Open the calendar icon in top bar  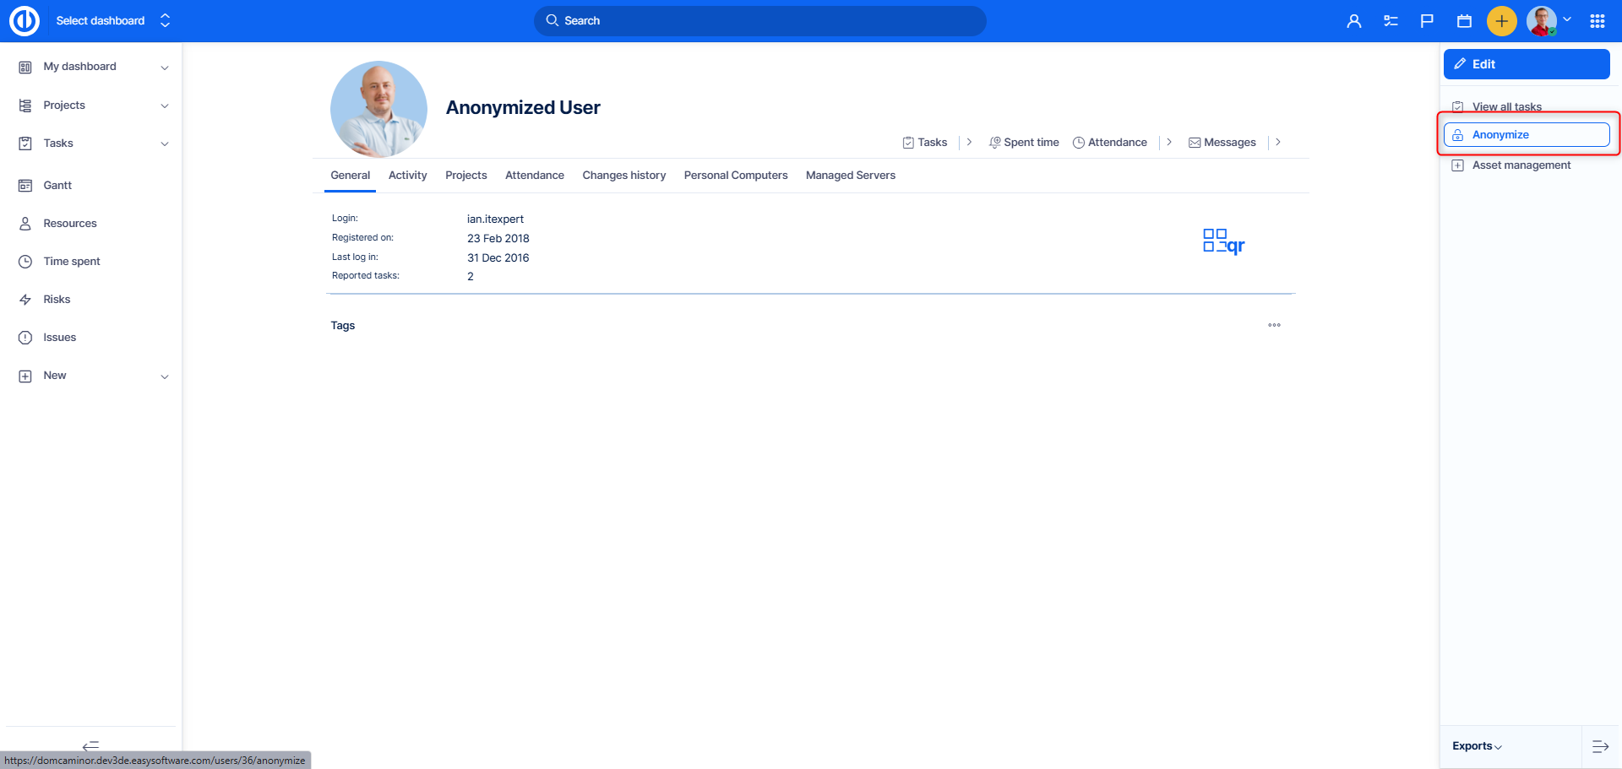(1464, 21)
